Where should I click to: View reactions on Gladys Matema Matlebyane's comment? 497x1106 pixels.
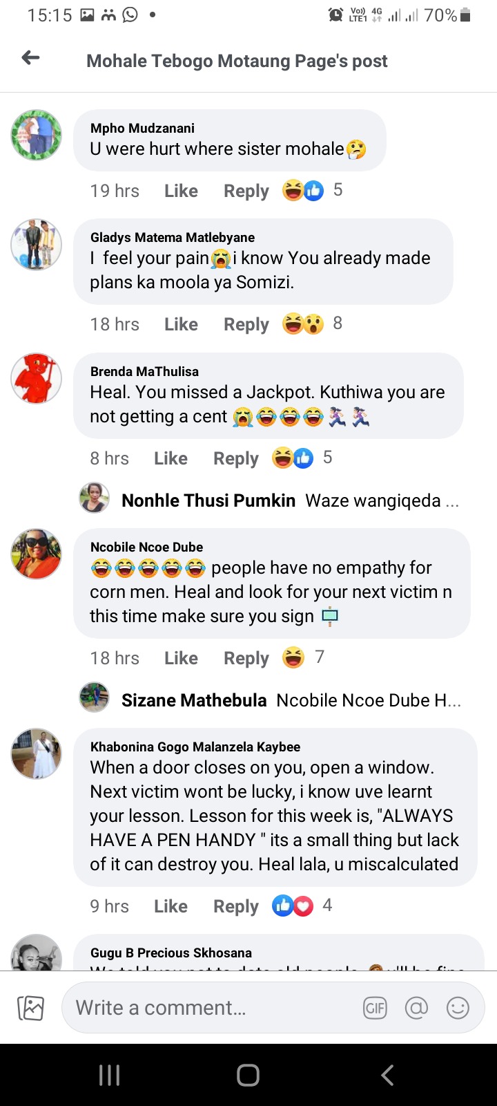312,324
